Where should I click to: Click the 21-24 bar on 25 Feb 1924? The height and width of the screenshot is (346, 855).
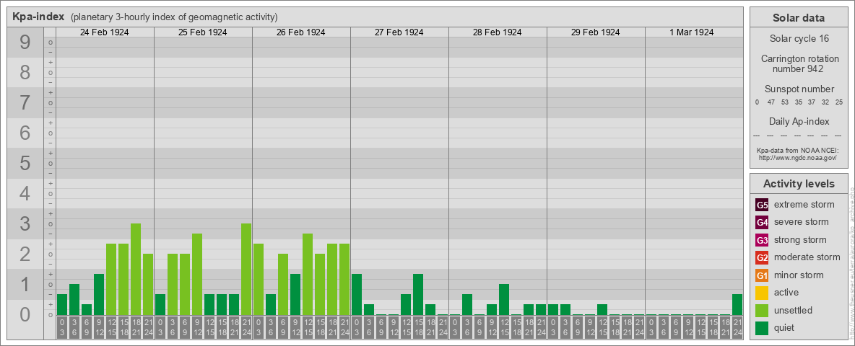[x=246, y=270]
